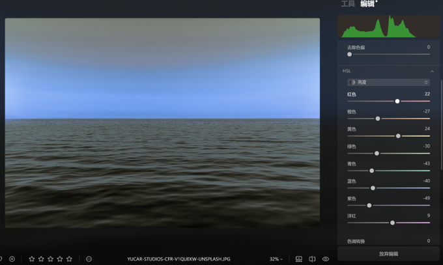Rate the photo with three stars
This screenshot has height=265, width=443.
click(51, 259)
